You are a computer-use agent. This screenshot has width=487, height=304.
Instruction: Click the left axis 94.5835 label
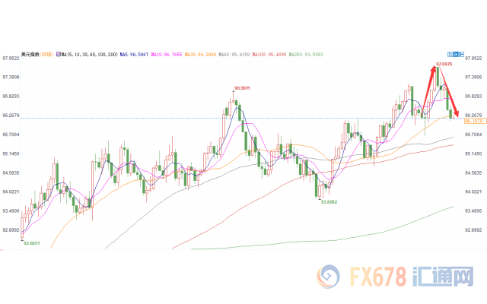pos(11,173)
